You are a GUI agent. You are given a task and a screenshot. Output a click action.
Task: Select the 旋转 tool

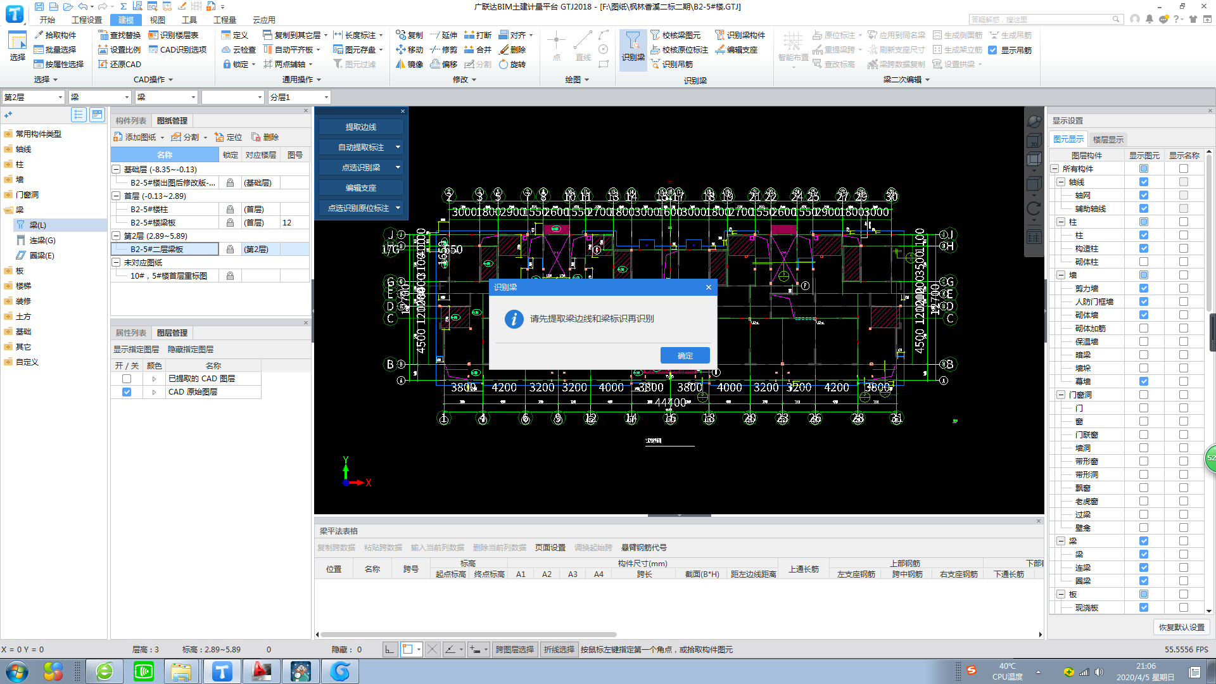(512, 64)
